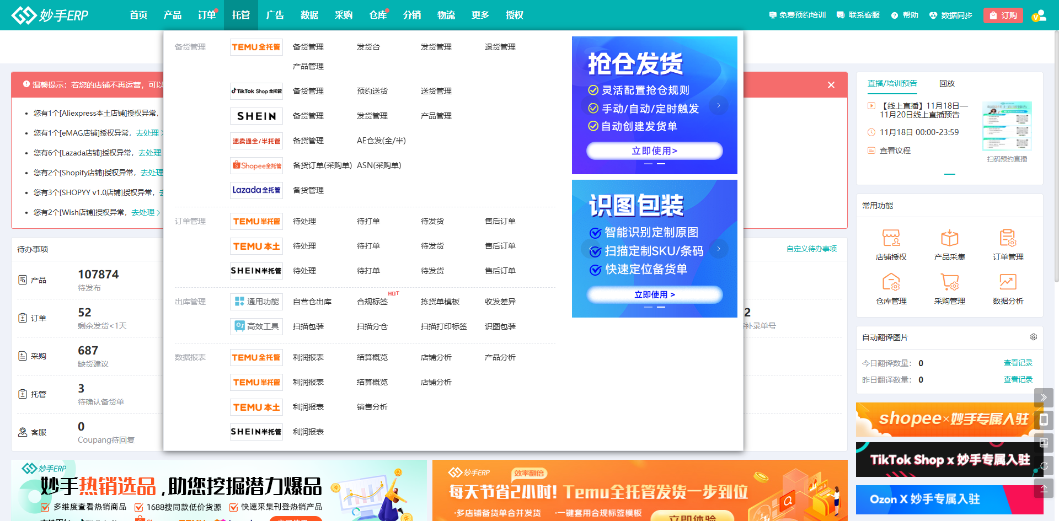Close the red warning notice banner
Image resolution: width=1059 pixels, height=521 pixels.
[x=831, y=85]
